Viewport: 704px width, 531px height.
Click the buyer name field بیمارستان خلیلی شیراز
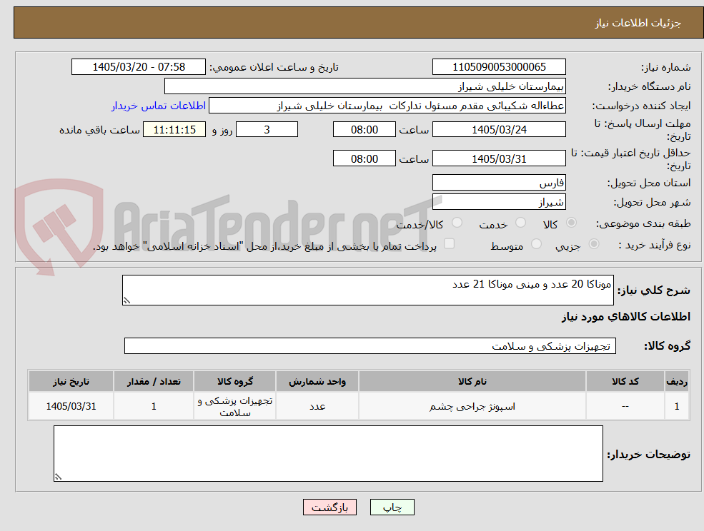tap(365, 86)
